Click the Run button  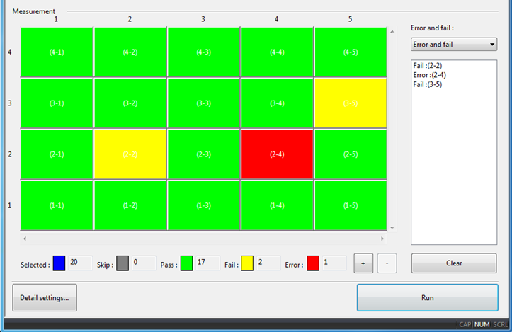428,297
